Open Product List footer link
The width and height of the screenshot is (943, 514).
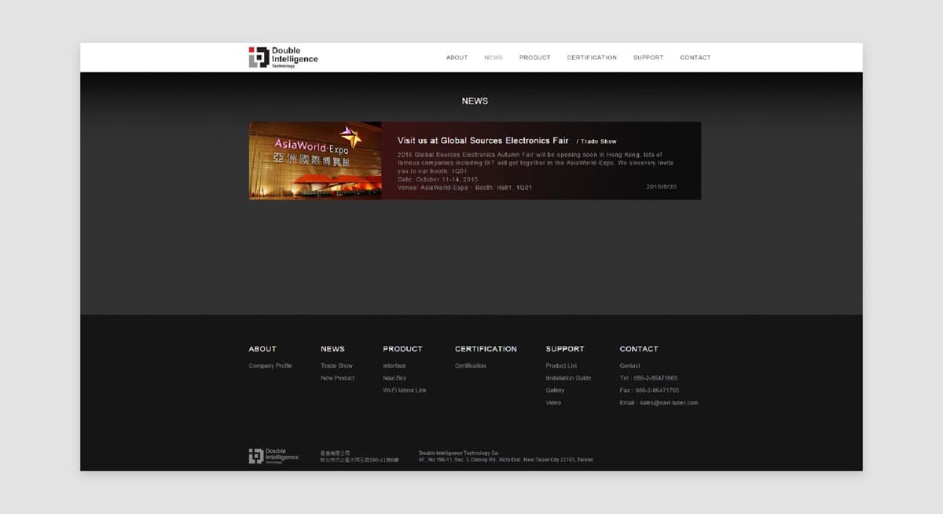point(561,366)
